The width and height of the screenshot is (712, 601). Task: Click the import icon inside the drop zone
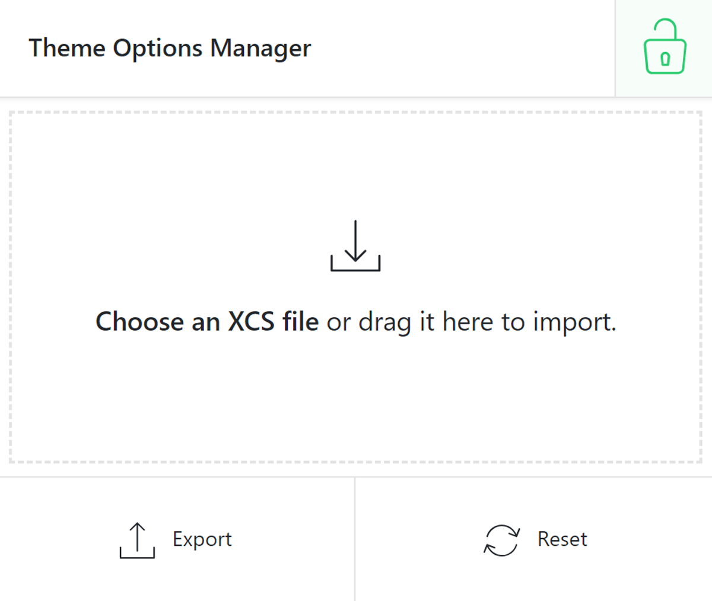click(x=355, y=247)
